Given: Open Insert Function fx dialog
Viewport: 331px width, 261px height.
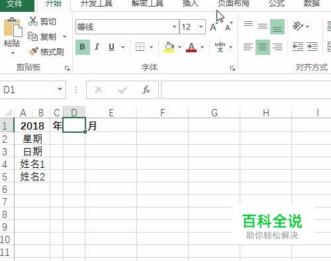Looking at the screenshot, I should 146,90.
